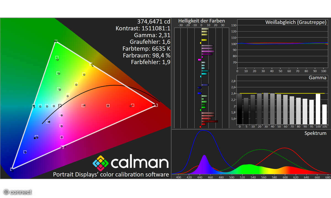Click the Farbtemp: 6635 K reading

click(146, 48)
